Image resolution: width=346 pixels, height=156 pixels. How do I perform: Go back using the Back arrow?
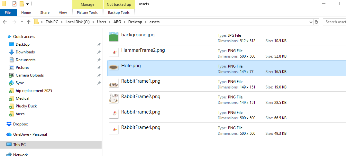[5, 22]
